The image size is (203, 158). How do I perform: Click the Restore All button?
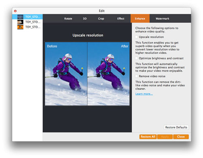(148, 137)
